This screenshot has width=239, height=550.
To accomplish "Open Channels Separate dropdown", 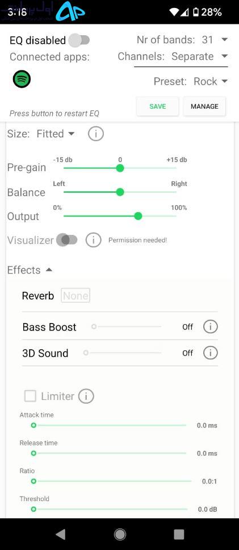I will click(x=199, y=56).
